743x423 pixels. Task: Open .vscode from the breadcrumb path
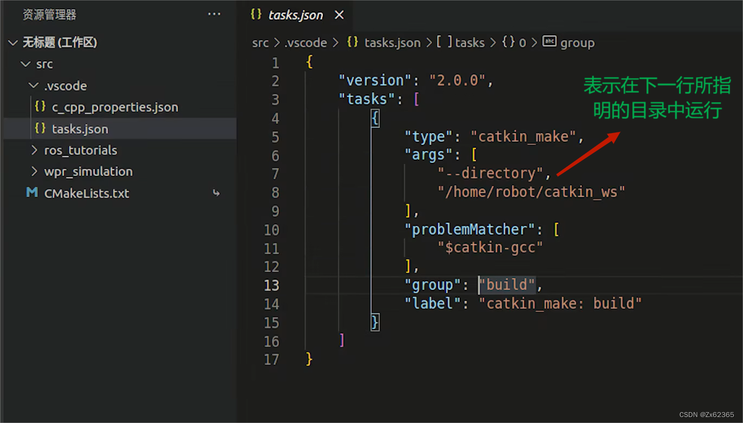click(x=304, y=42)
